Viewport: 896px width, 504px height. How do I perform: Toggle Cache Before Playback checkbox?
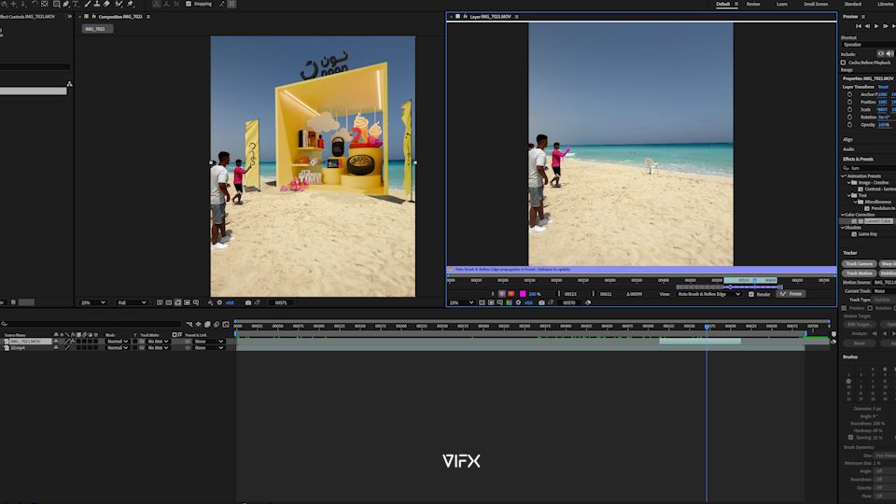pyautogui.click(x=844, y=63)
